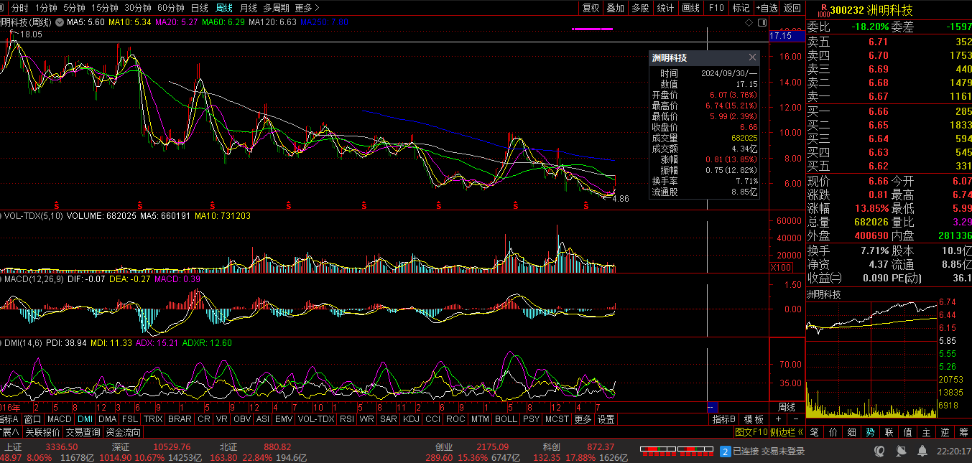Viewport: 972px width, 463px height.
Task: Open the 图文F10 information page
Action: tap(751, 432)
